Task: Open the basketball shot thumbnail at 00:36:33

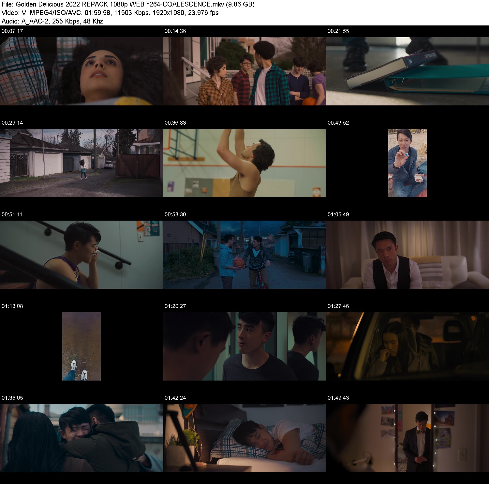Action: (244, 163)
